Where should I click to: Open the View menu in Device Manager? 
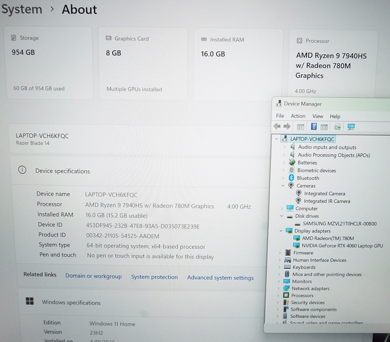click(317, 116)
